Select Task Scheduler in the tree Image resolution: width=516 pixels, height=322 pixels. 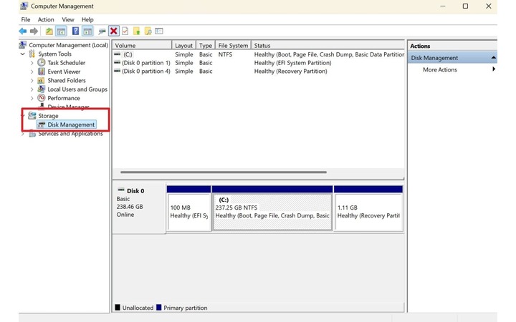[66, 62]
